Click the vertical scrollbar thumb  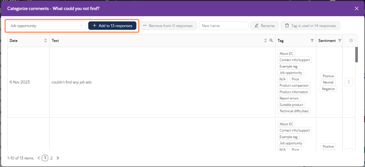pos(356,55)
